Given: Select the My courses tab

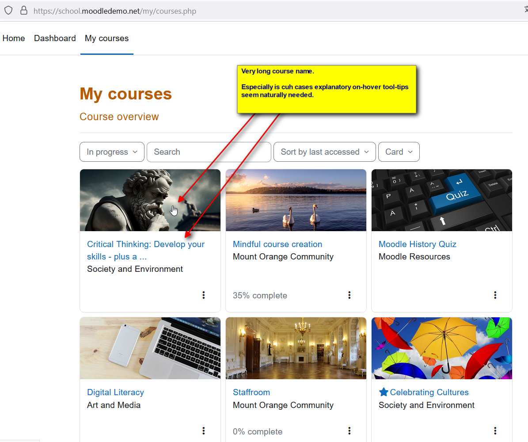Looking at the screenshot, I should (x=107, y=38).
